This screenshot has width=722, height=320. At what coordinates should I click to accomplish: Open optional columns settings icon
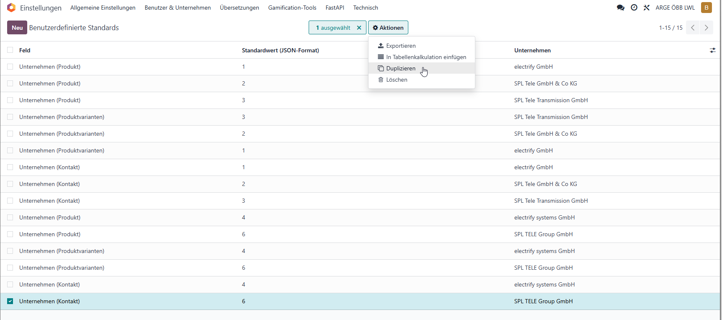click(712, 50)
